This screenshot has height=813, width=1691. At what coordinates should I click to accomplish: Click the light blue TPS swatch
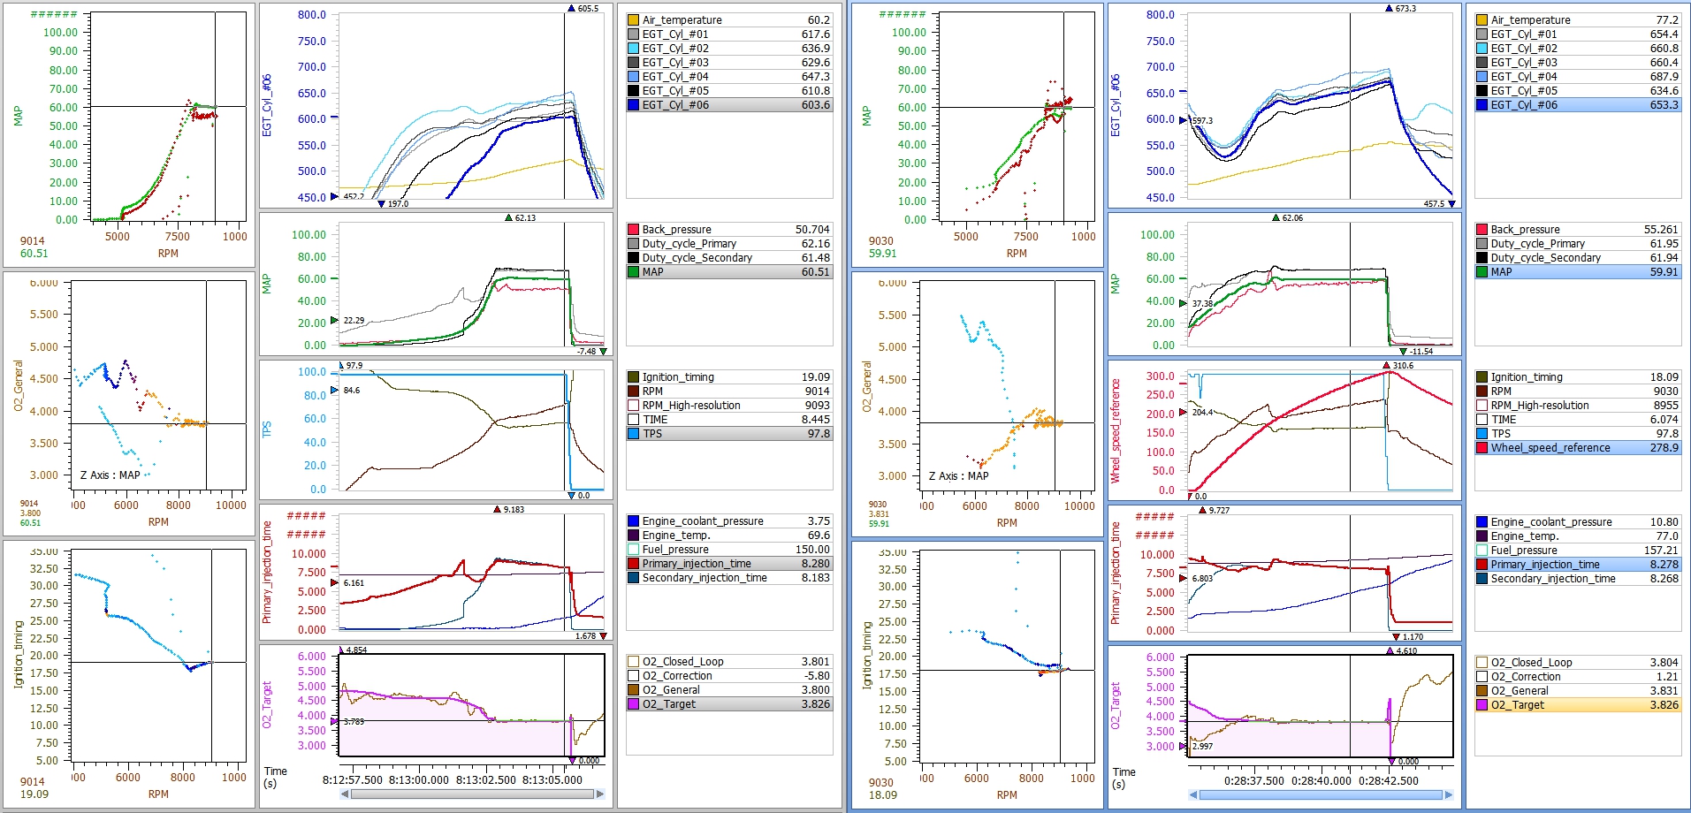pyautogui.click(x=633, y=434)
